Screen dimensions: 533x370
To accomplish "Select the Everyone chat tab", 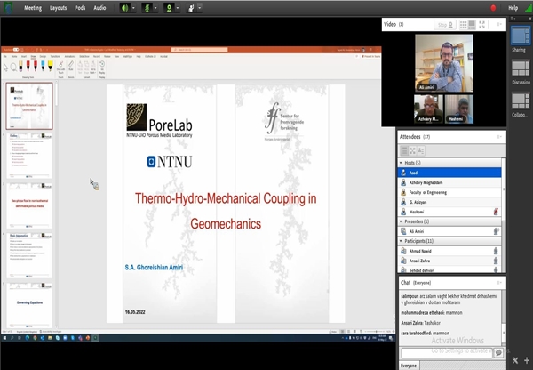I will coord(410,365).
